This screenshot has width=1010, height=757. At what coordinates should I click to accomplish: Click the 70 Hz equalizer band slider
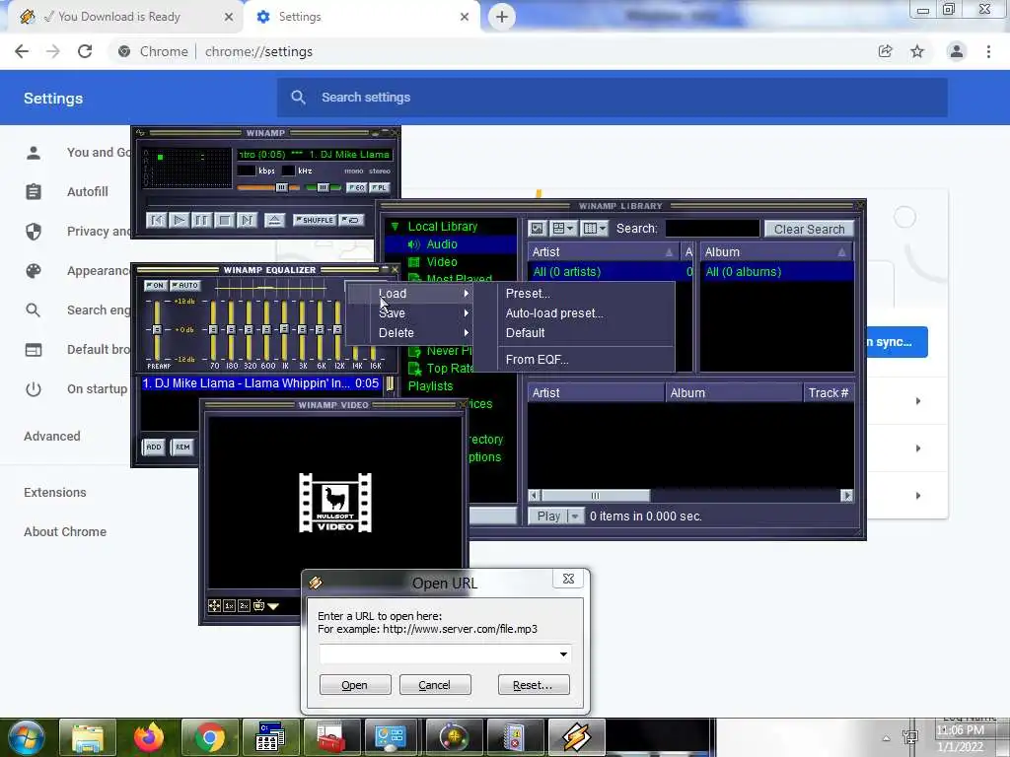tap(213, 329)
